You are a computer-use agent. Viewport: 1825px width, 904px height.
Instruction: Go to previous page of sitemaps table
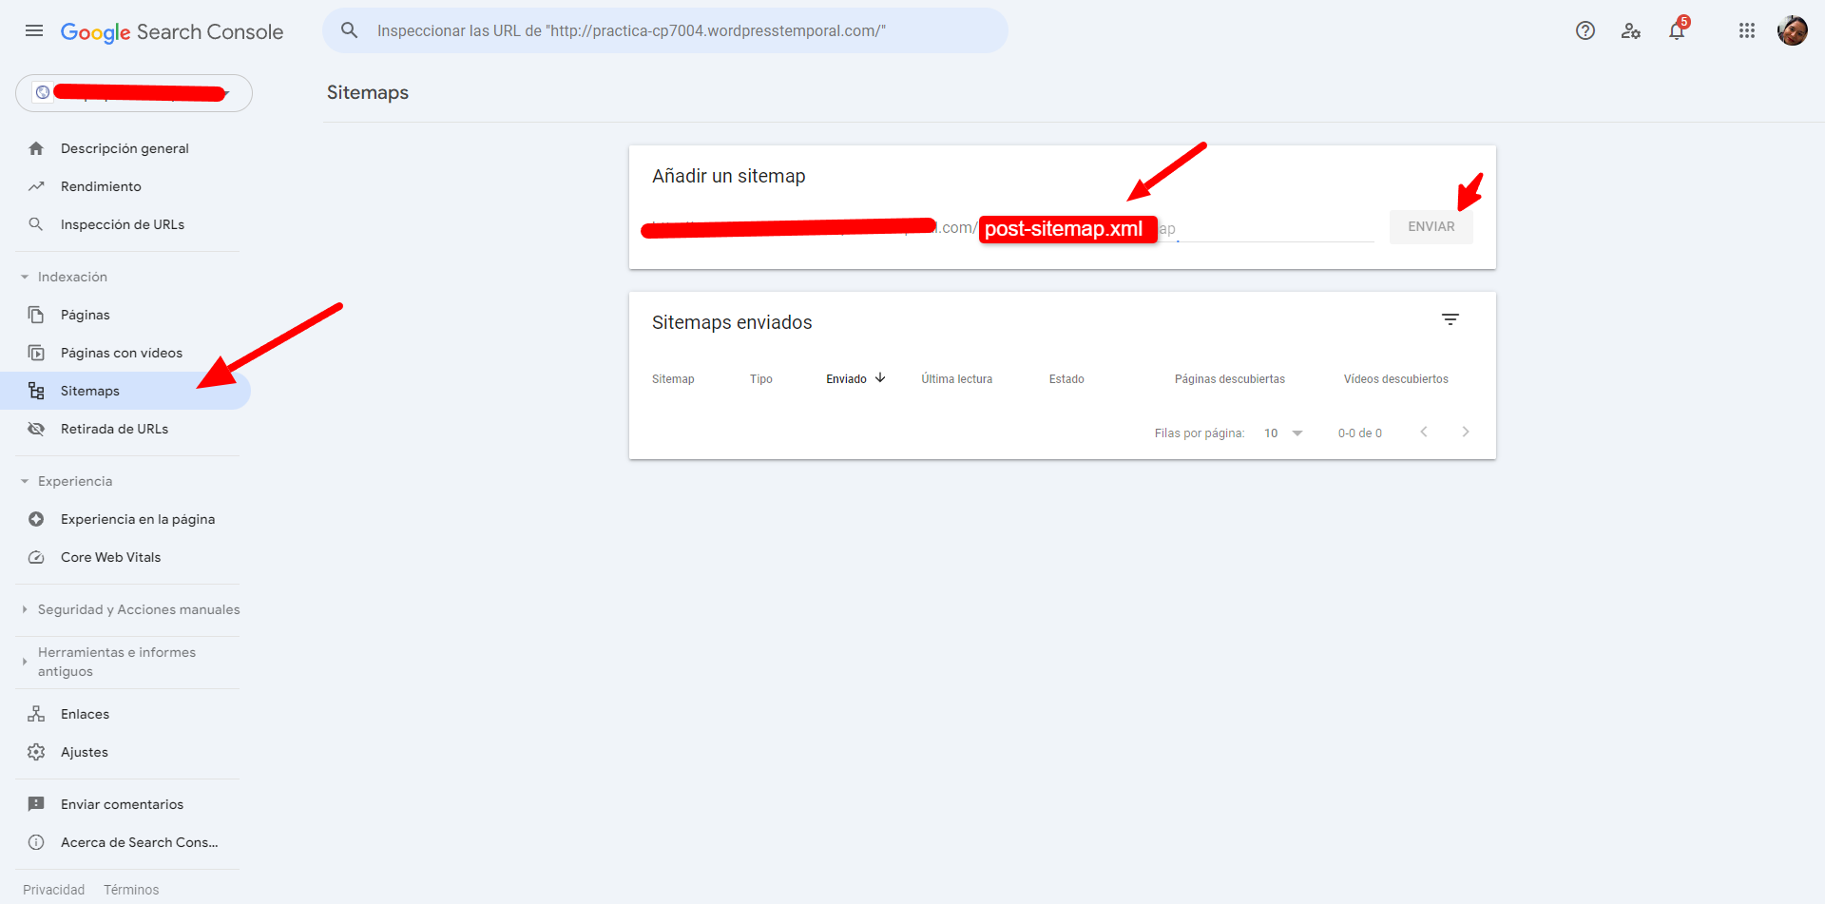coord(1424,432)
